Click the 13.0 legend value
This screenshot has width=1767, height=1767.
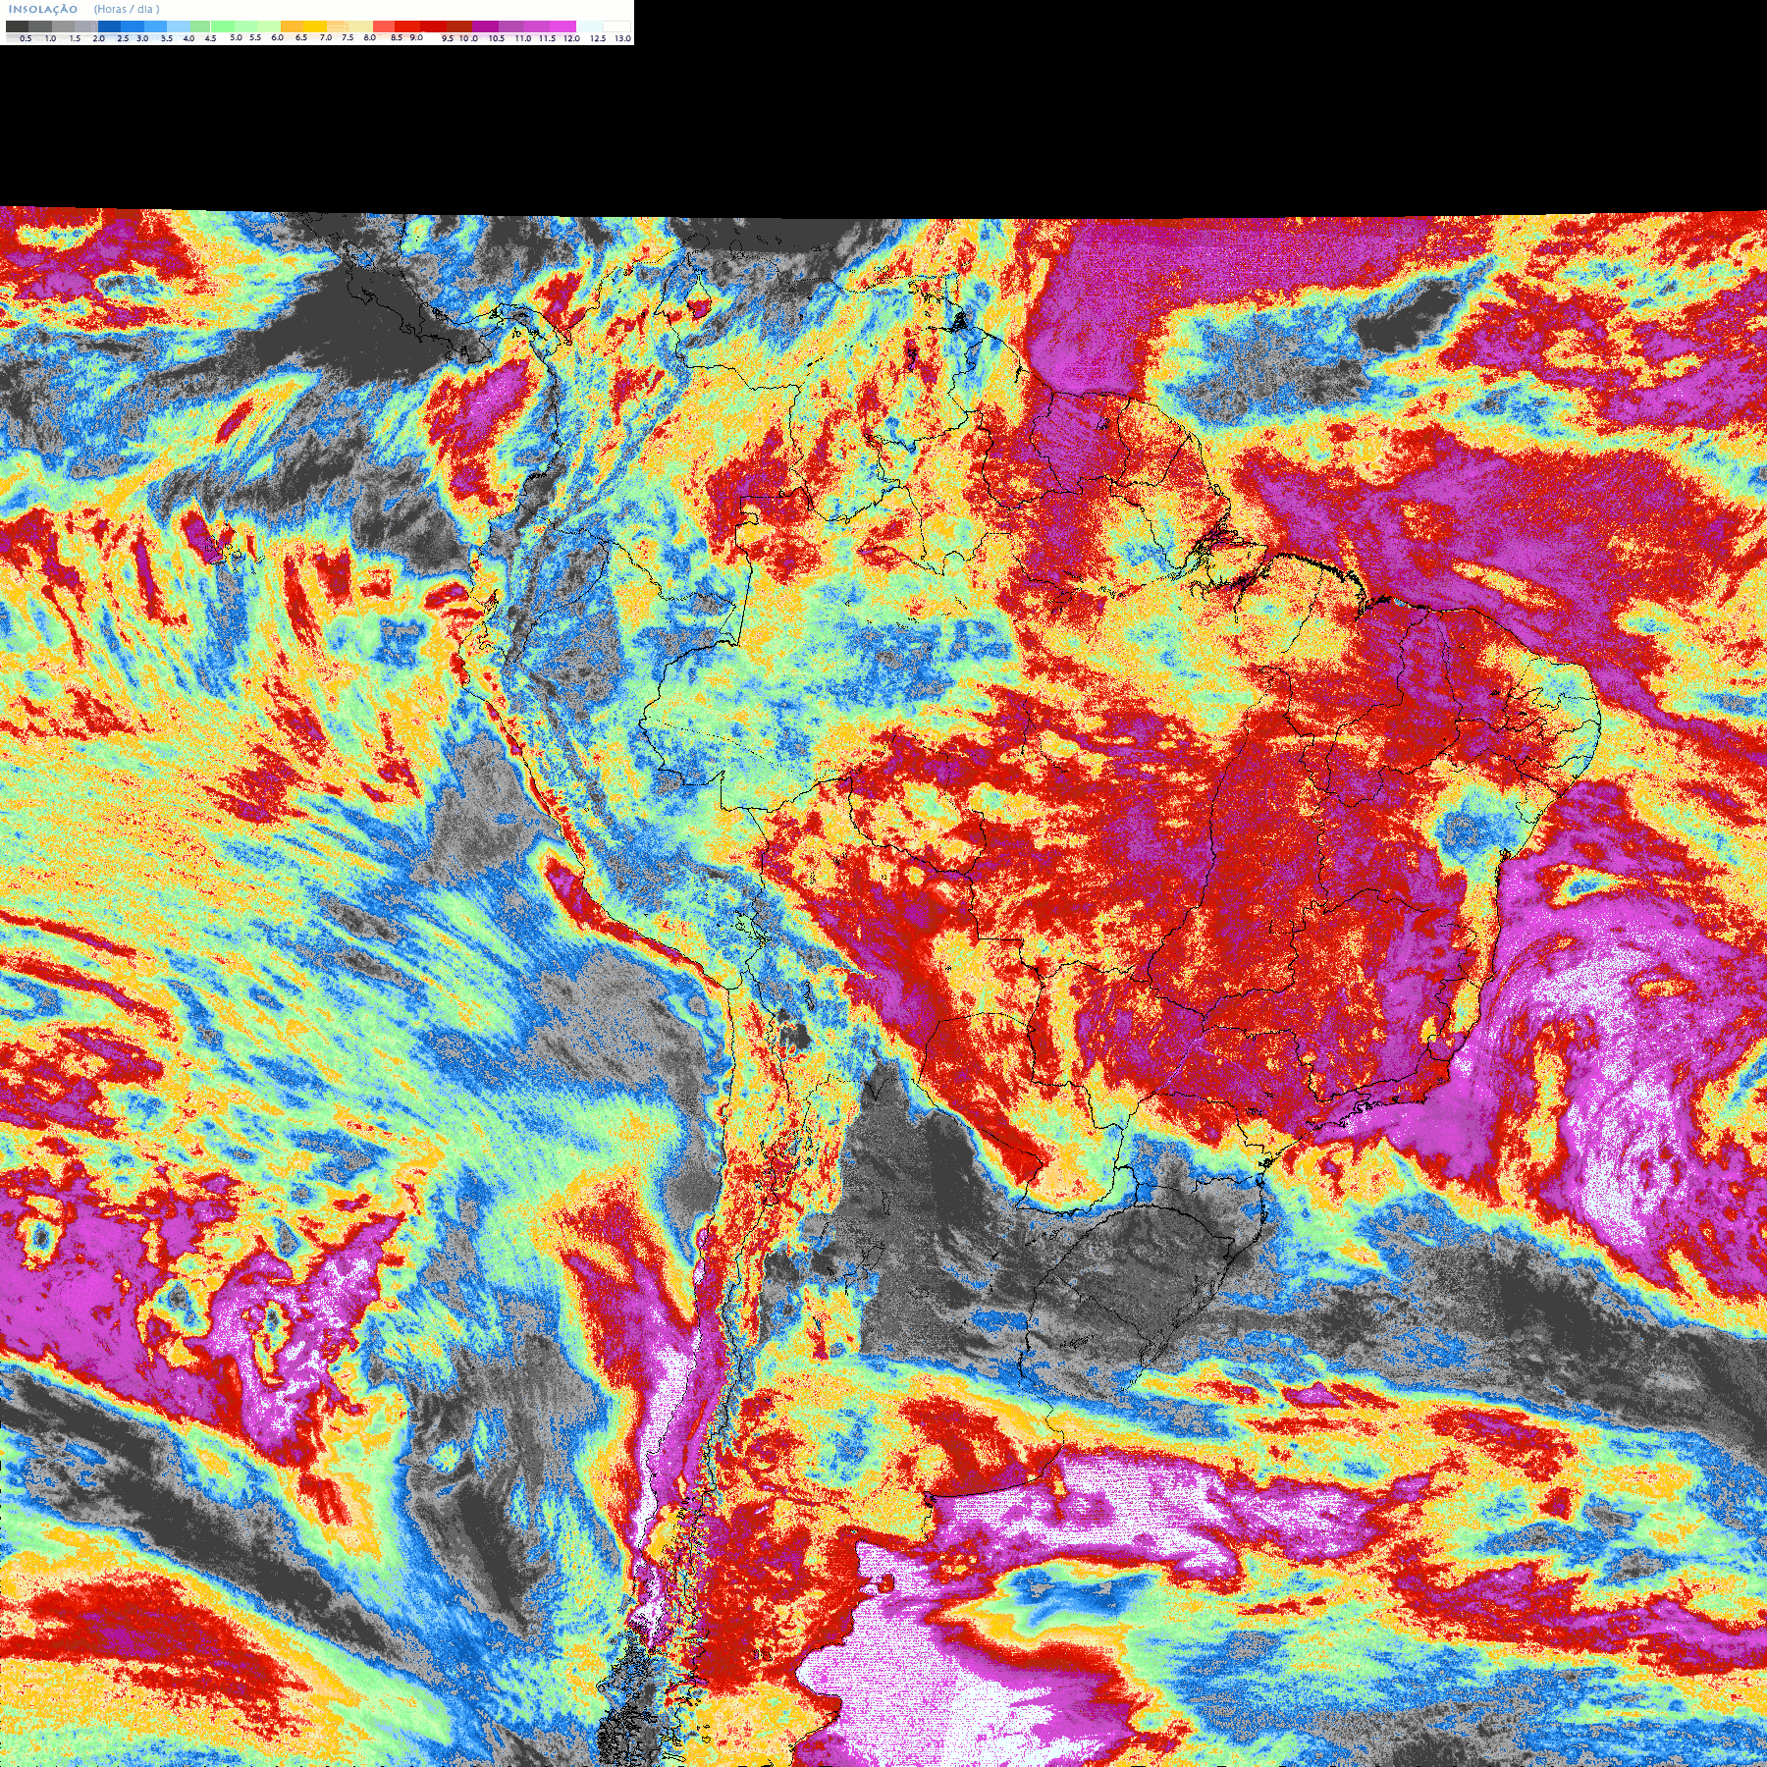click(623, 38)
